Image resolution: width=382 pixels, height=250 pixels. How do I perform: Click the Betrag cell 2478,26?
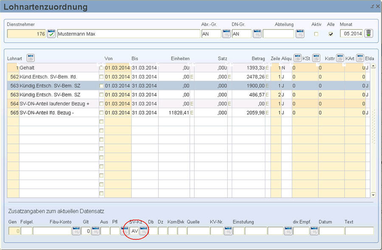[x=248, y=77]
